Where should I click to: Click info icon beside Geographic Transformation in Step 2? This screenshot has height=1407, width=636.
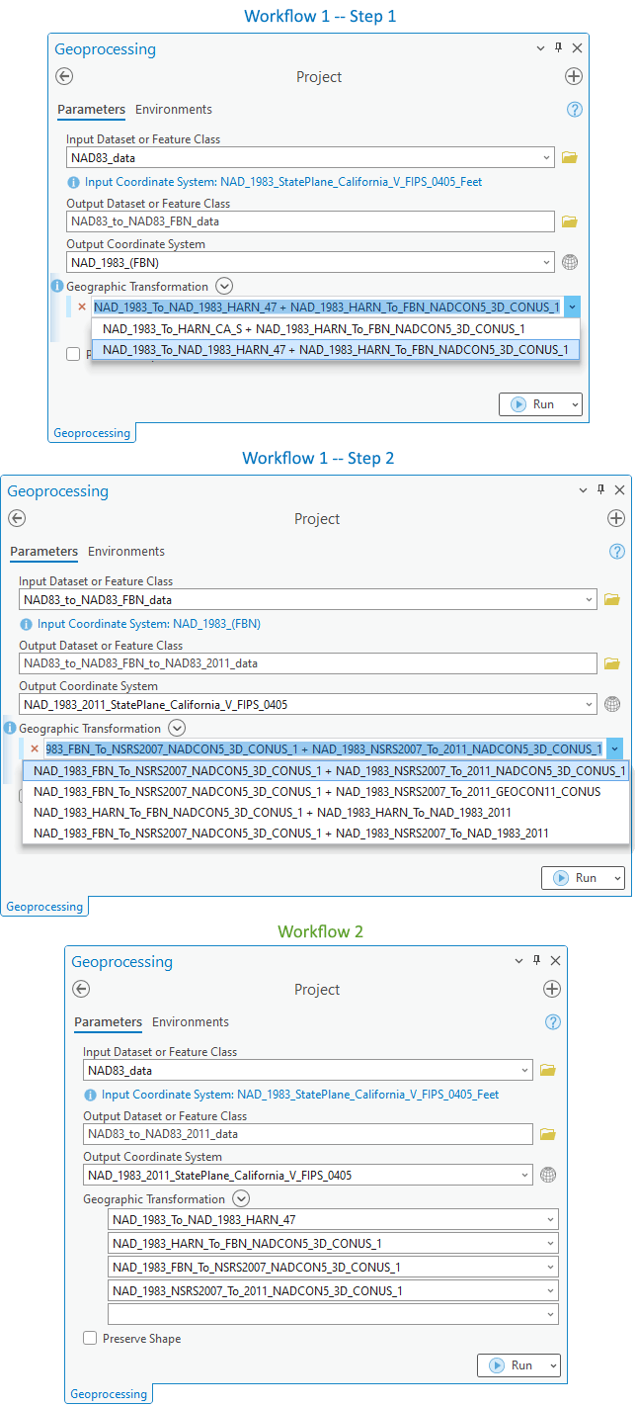[9, 728]
